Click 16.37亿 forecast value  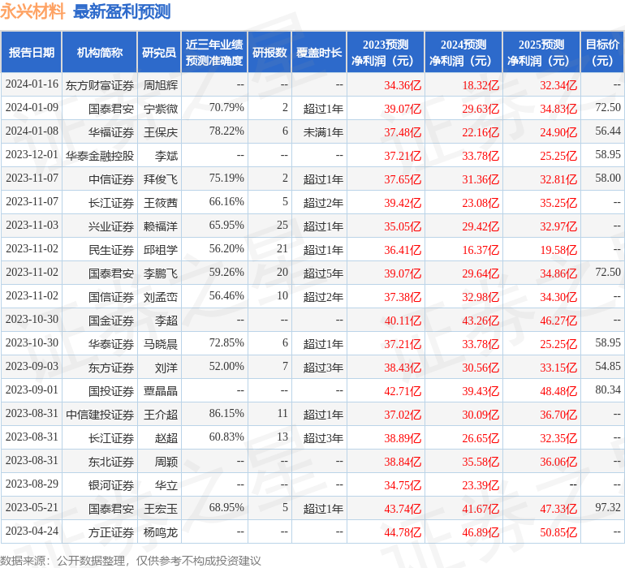click(x=481, y=250)
